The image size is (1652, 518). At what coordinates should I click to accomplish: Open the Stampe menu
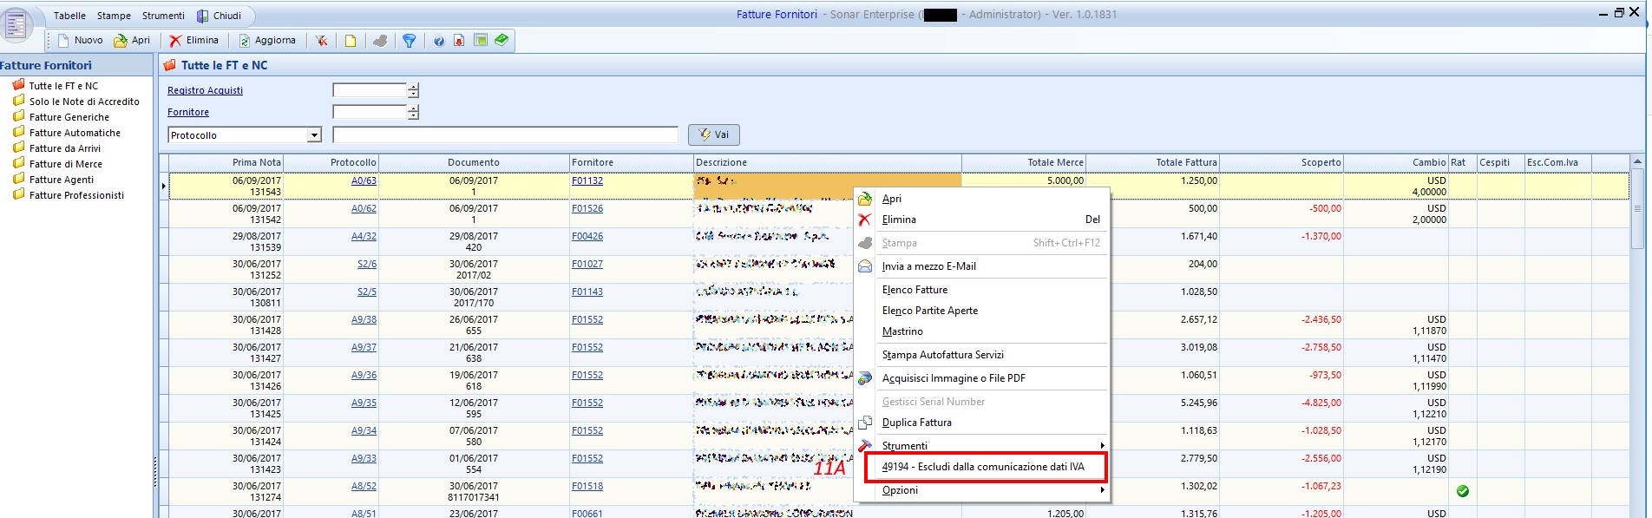click(x=114, y=16)
